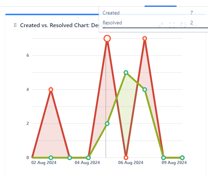Click the 09 Aug 2024 axis label
This screenshot has height=175, width=208.
(x=174, y=163)
